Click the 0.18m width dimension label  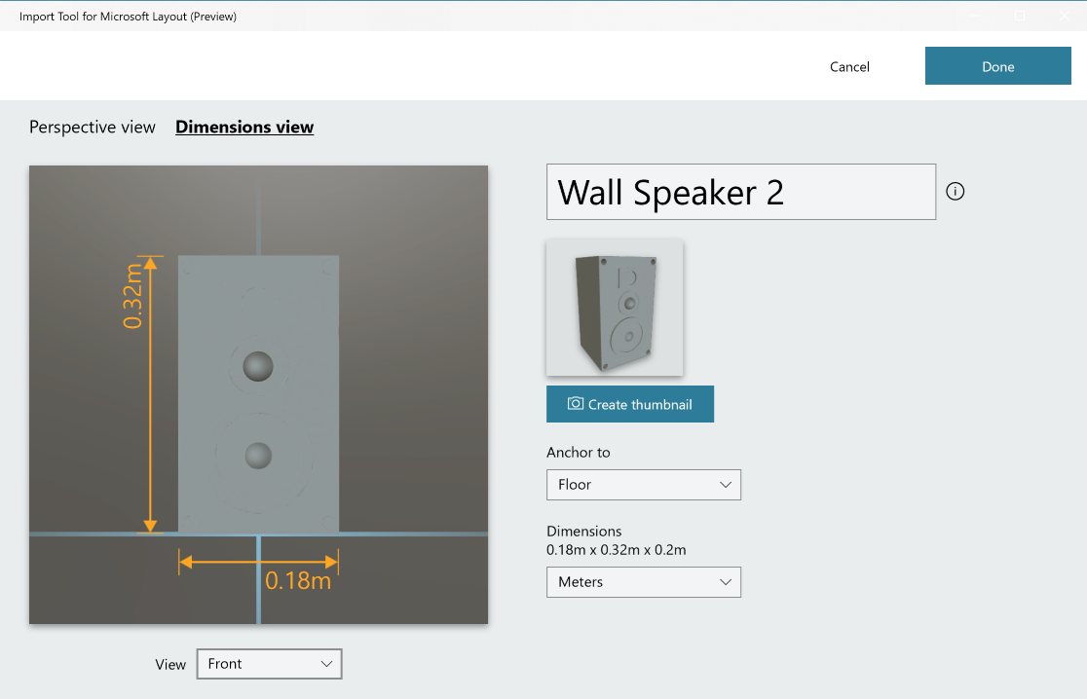pos(298,580)
